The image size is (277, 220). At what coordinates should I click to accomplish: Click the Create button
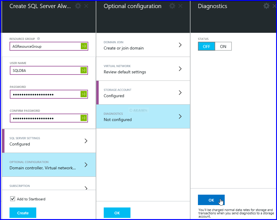[23, 213]
